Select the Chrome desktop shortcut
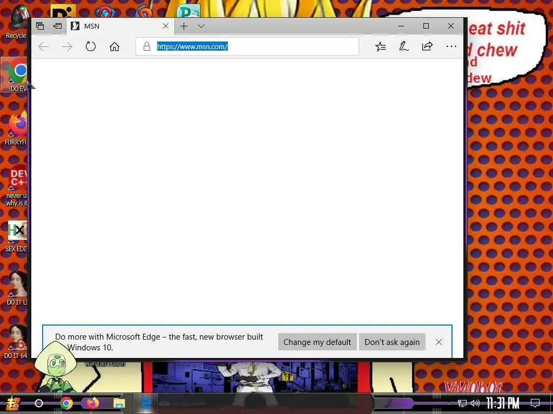553x414 pixels. [x=15, y=75]
